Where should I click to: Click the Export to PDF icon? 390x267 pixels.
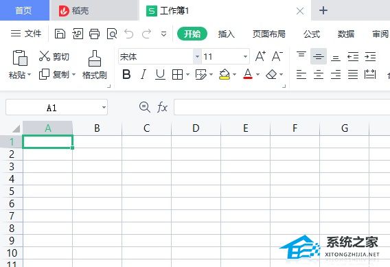click(x=78, y=34)
